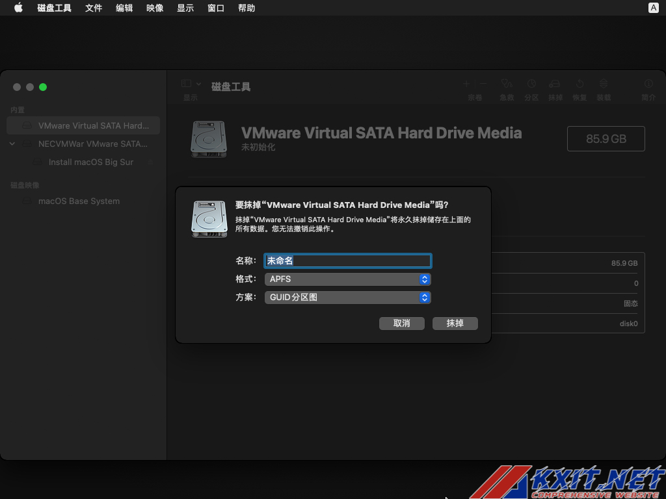The height and width of the screenshot is (499, 666).
Task: Click the sidebar 显示 view icon
Action: [x=186, y=84]
